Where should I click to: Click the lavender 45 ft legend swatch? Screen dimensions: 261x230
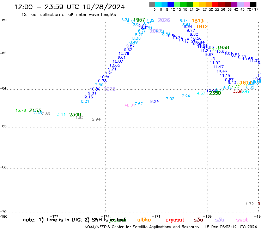(240, 4)
